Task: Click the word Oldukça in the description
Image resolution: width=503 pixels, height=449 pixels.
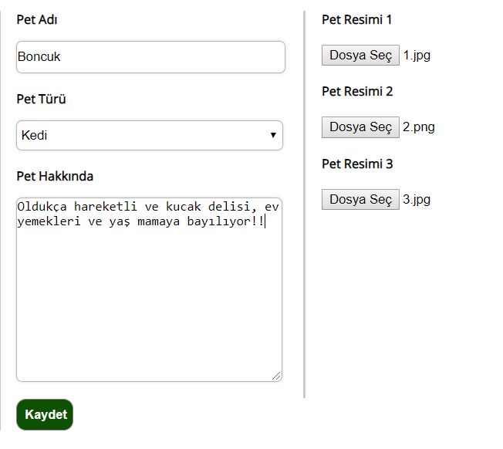Action: (42, 207)
